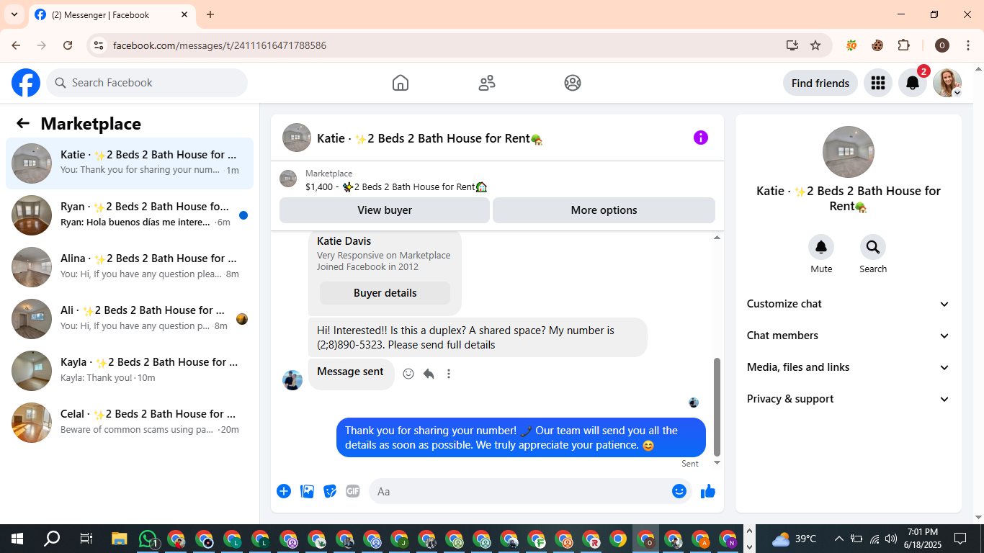Image resolution: width=984 pixels, height=553 pixels.
Task: Open File Explorer from the taskbar
Action: [x=119, y=539]
